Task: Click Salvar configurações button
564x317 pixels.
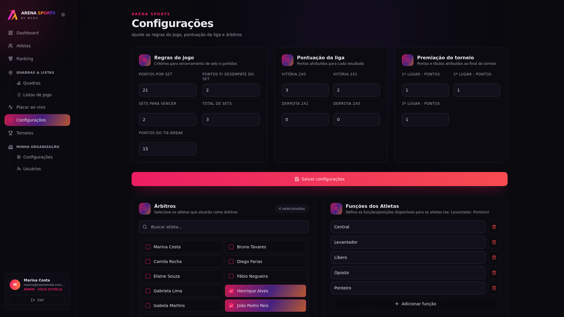Action: 320,179
